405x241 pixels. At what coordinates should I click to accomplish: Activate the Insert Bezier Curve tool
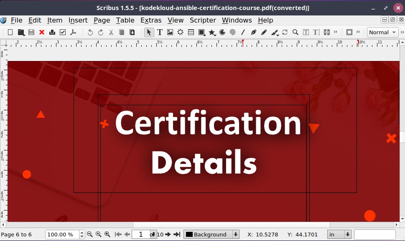pyautogui.click(x=253, y=32)
